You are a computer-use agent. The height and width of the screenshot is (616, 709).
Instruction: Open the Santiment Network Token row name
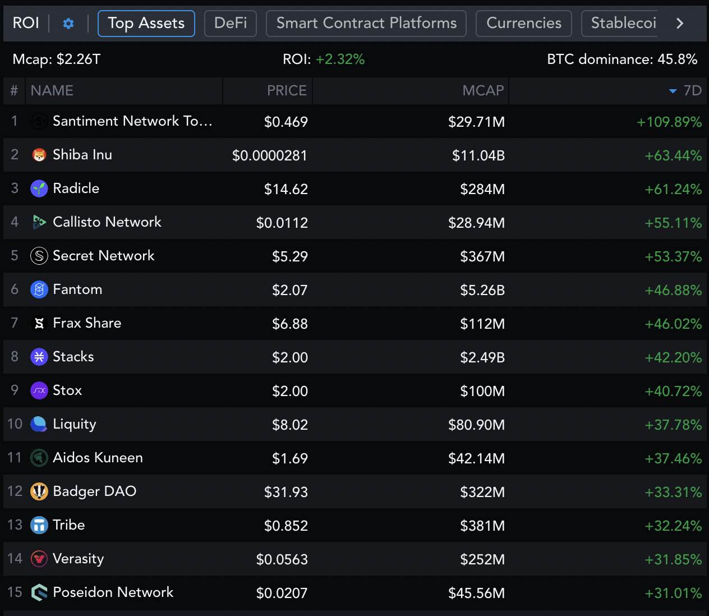click(132, 121)
